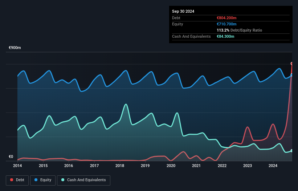Click the €0 y-axis label

pyautogui.click(x=11, y=157)
